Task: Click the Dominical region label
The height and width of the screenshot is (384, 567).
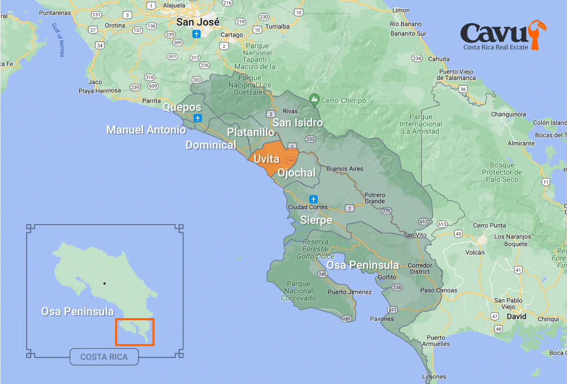Action: [x=211, y=145]
